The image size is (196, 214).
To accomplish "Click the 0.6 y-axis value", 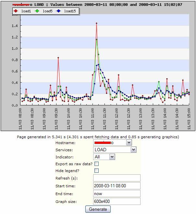I will (15, 71).
